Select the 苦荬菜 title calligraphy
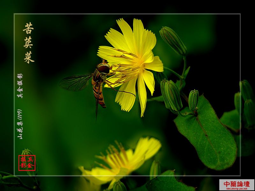 pyautogui.click(x=28, y=43)
